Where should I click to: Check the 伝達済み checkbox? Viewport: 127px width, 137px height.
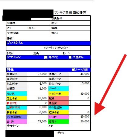point(70,57)
